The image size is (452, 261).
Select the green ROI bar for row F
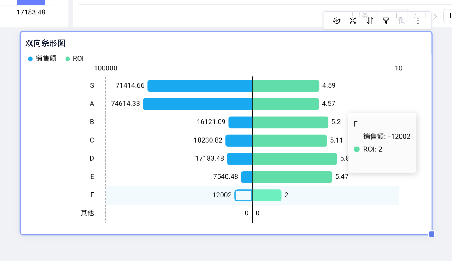(267, 195)
